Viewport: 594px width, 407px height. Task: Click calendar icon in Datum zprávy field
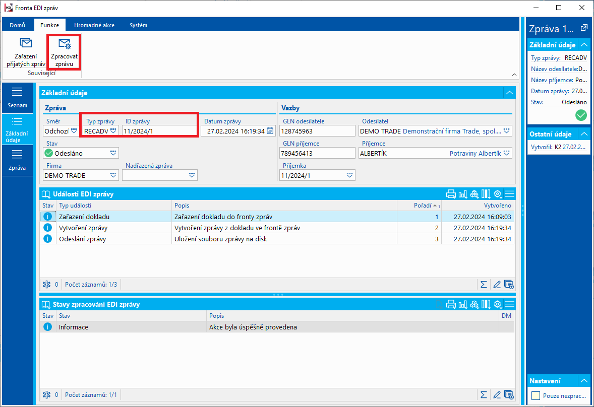(x=270, y=131)
